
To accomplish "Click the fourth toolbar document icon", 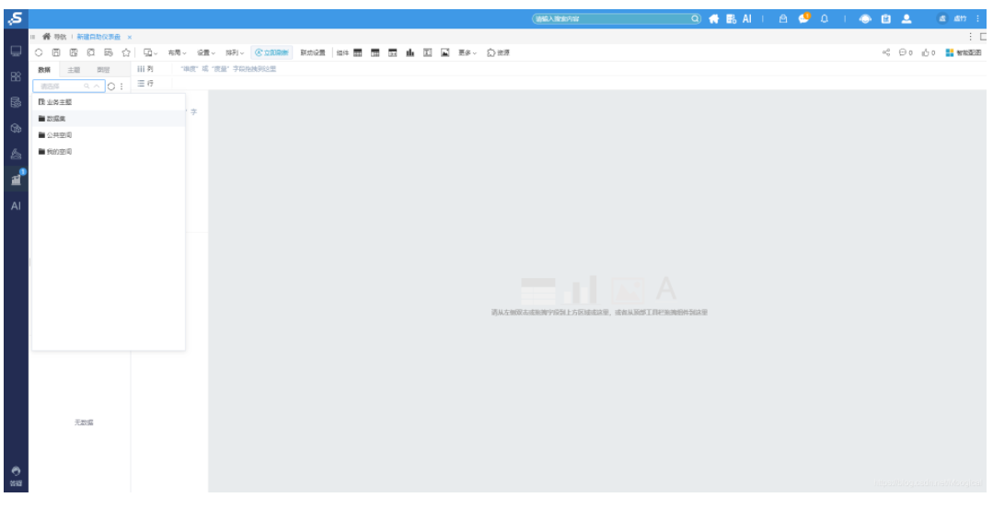I will coord(90,52).
